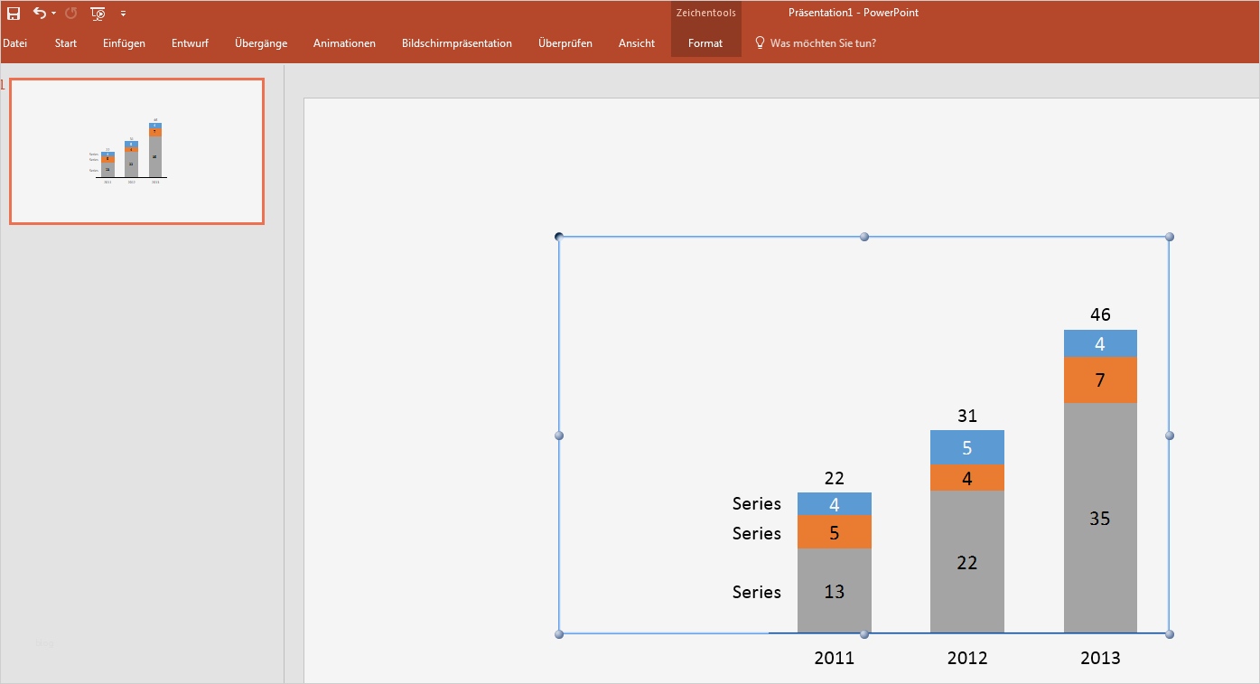Select the blue 2011 segment labeled 4
1260x684 pixels.
coord(835,504)
